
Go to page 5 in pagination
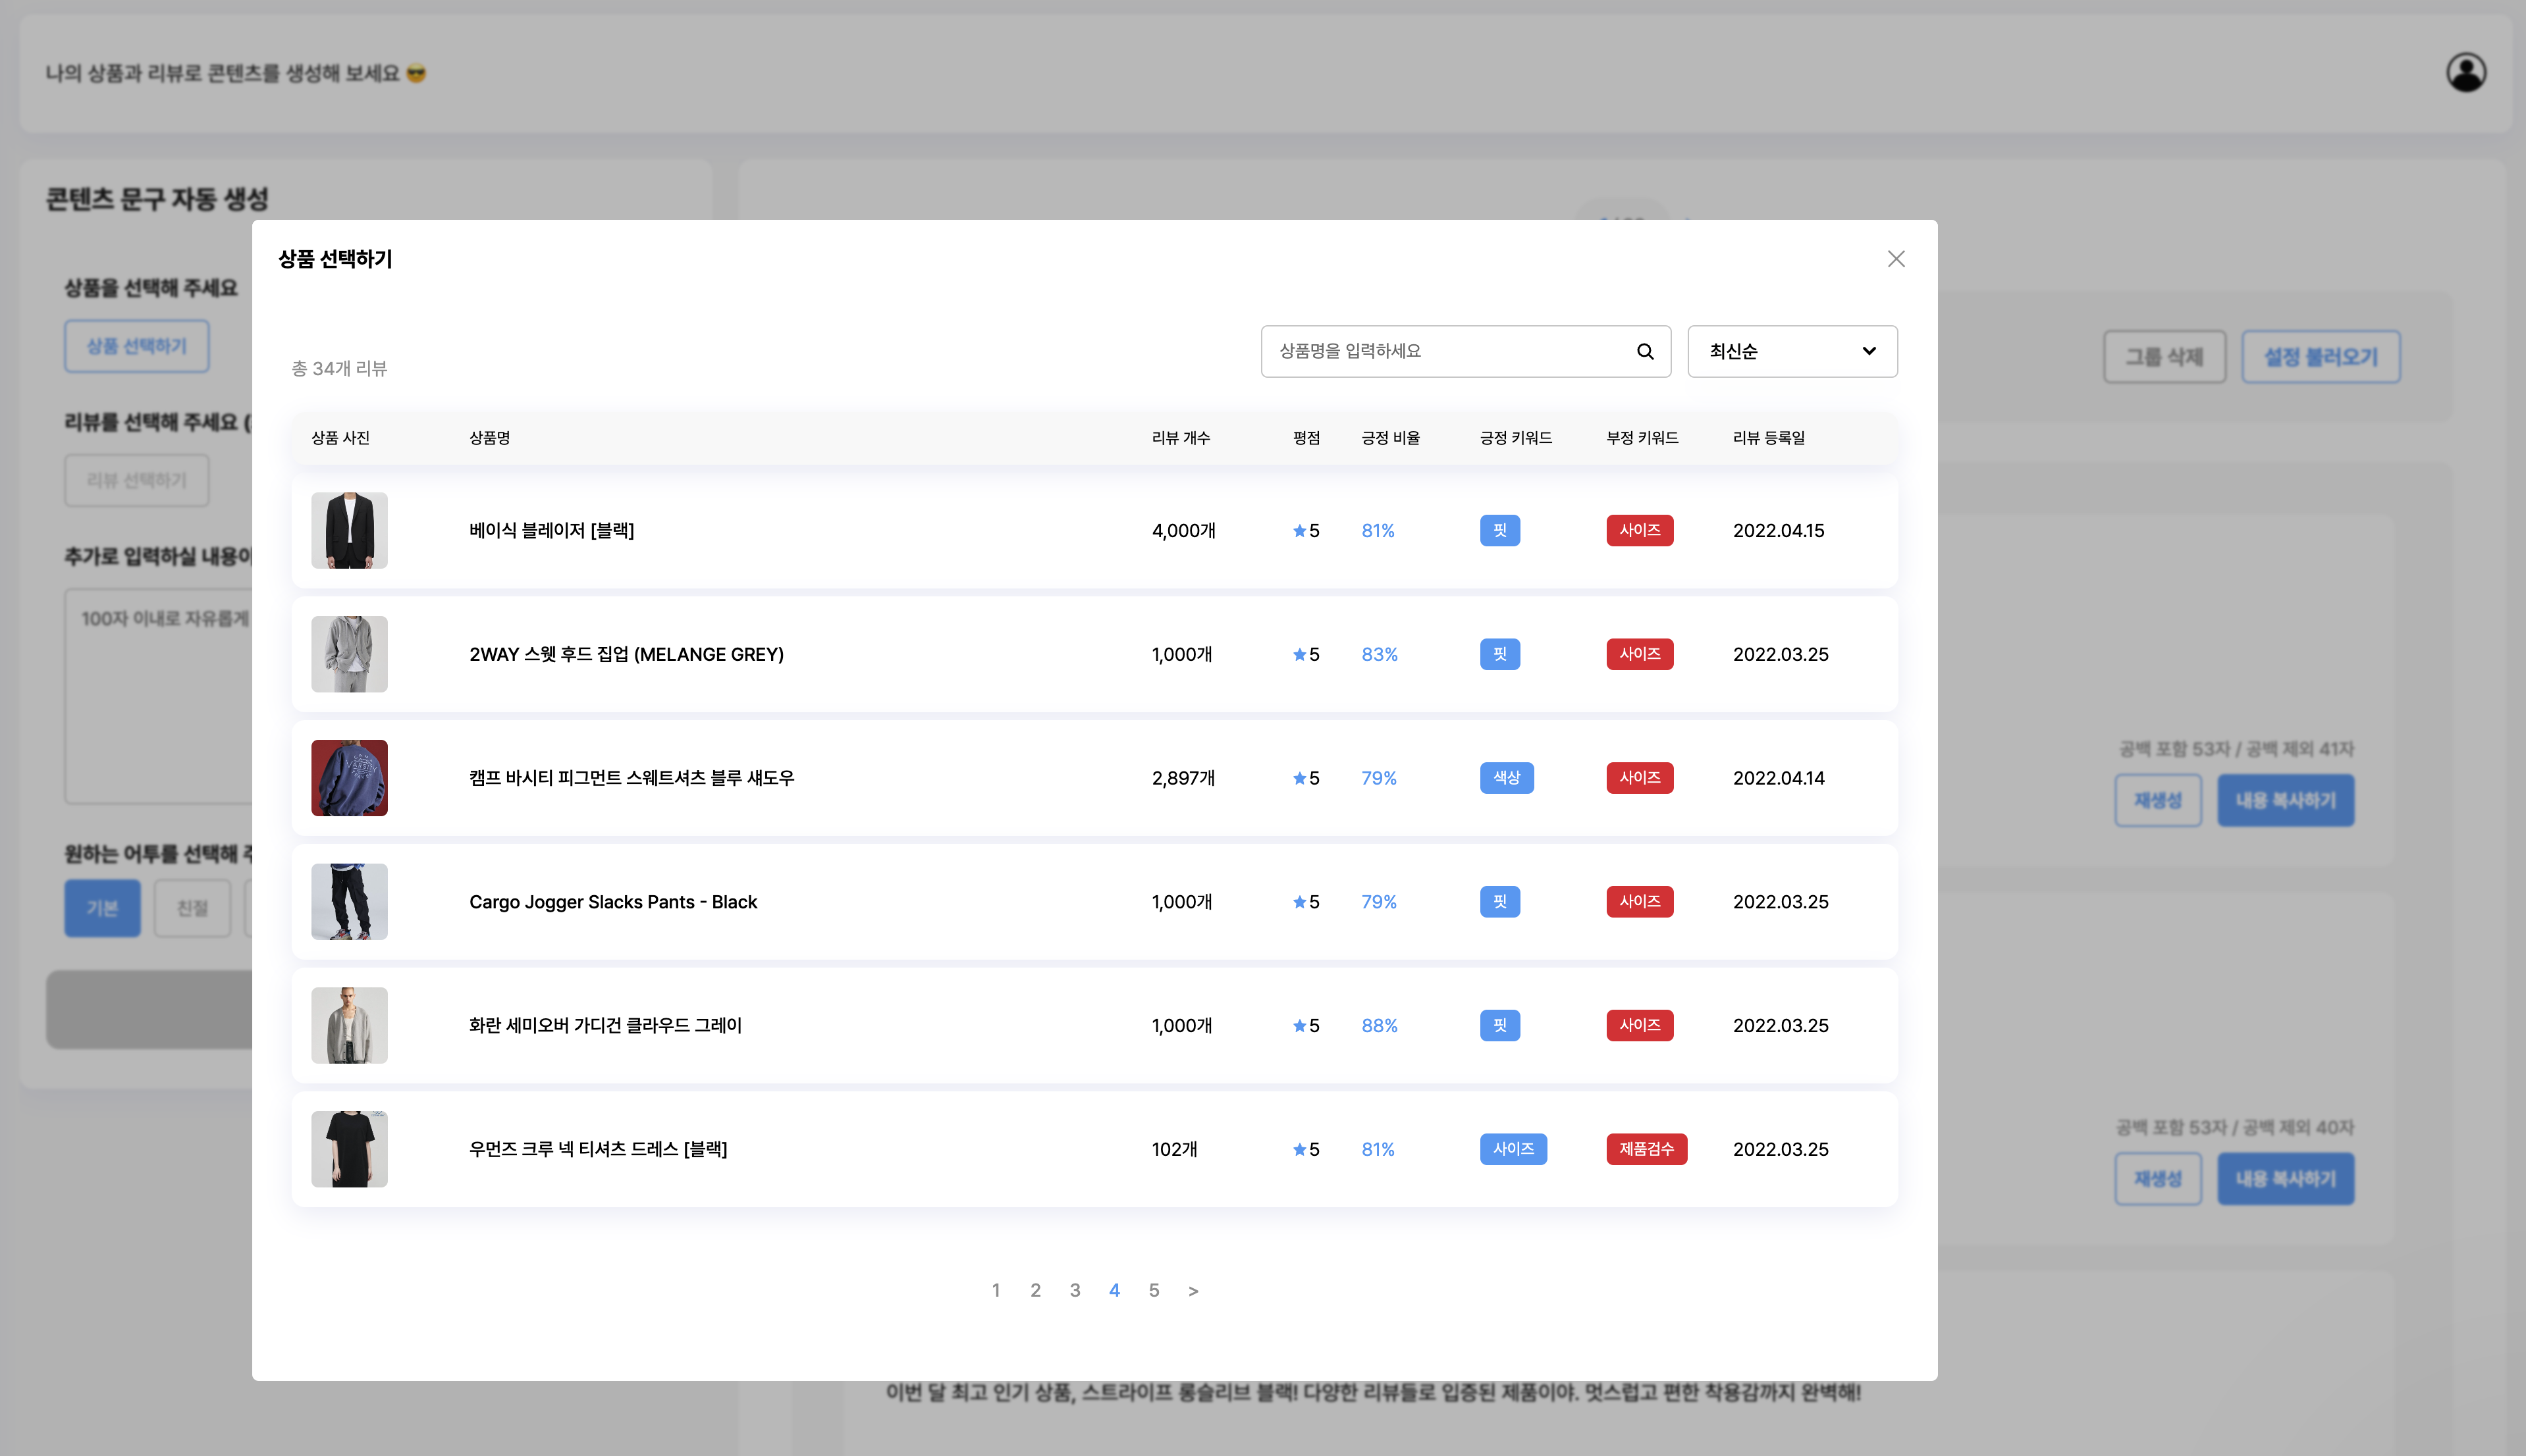(x=1154, y=1290)
